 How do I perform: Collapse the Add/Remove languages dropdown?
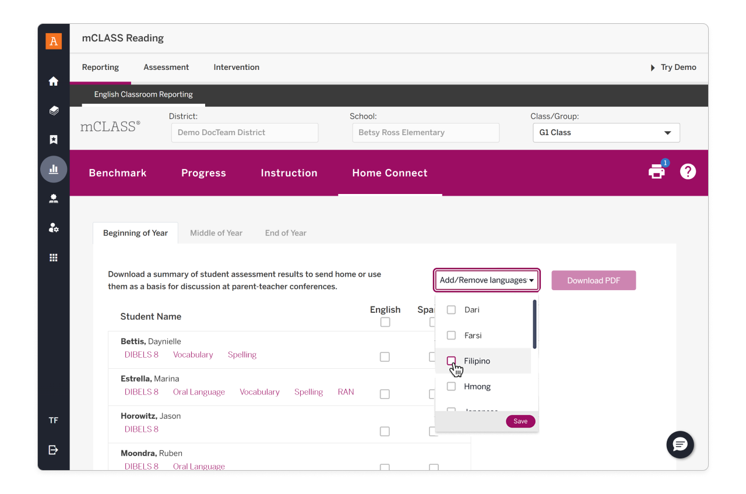[x=487, y=280]
